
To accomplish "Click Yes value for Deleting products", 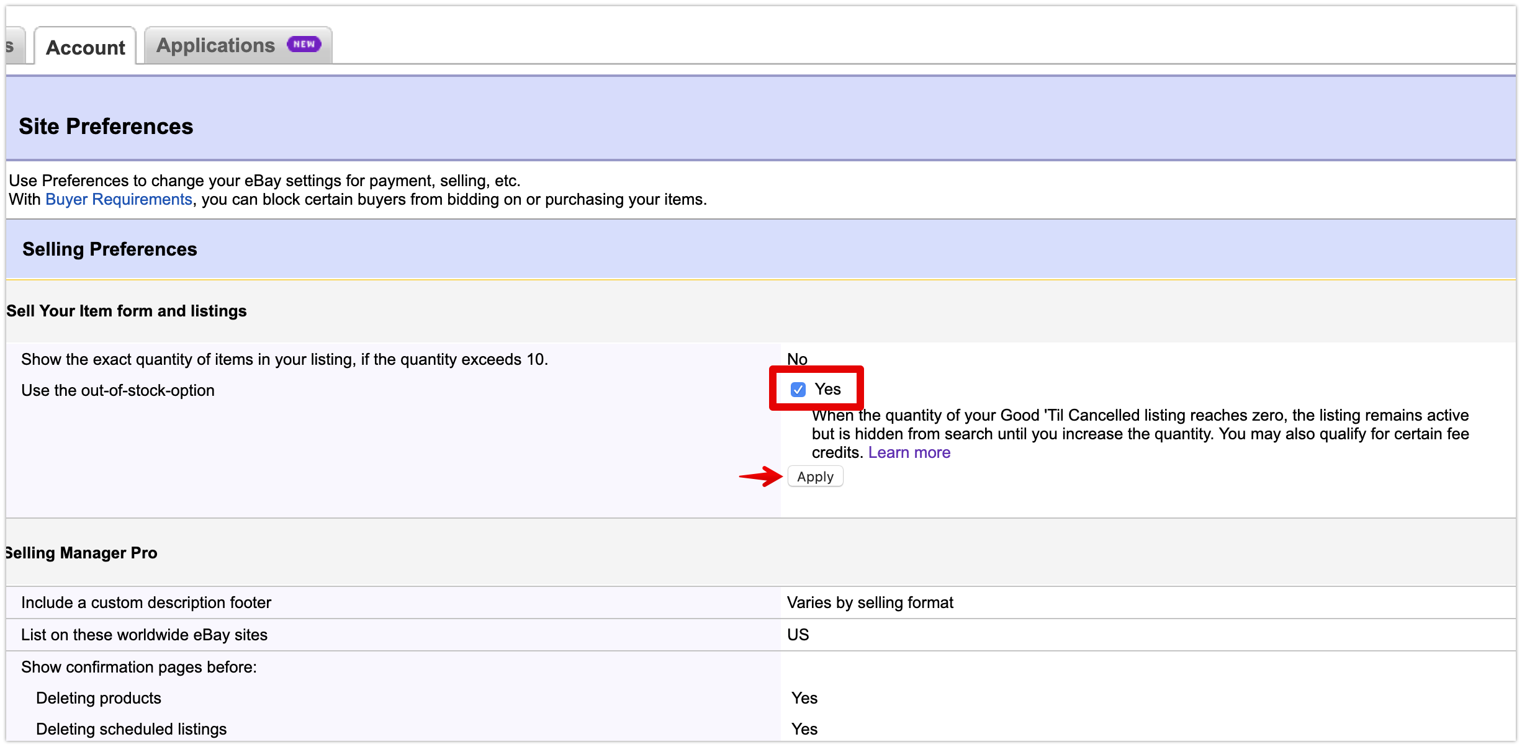I will (804, 698).
